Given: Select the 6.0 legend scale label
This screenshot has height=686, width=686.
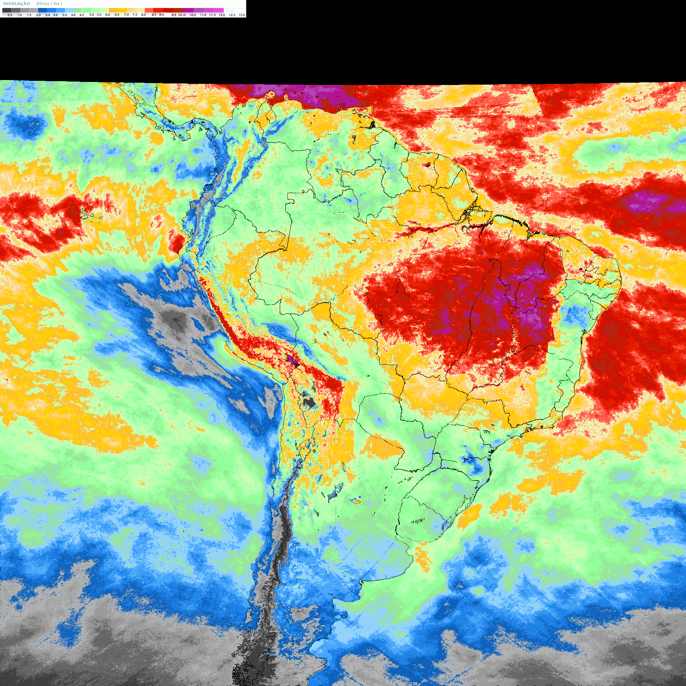Looking at the screenshot, I should [107, 14].
